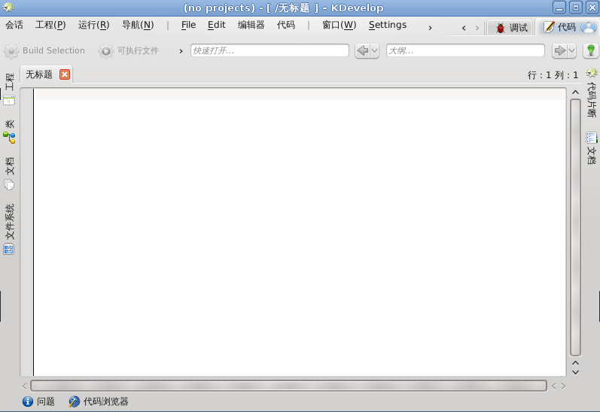This screenshot has height=412, width=600.
Task: Open the 代码浏览器 bottom panel
Action: point(98,401)
